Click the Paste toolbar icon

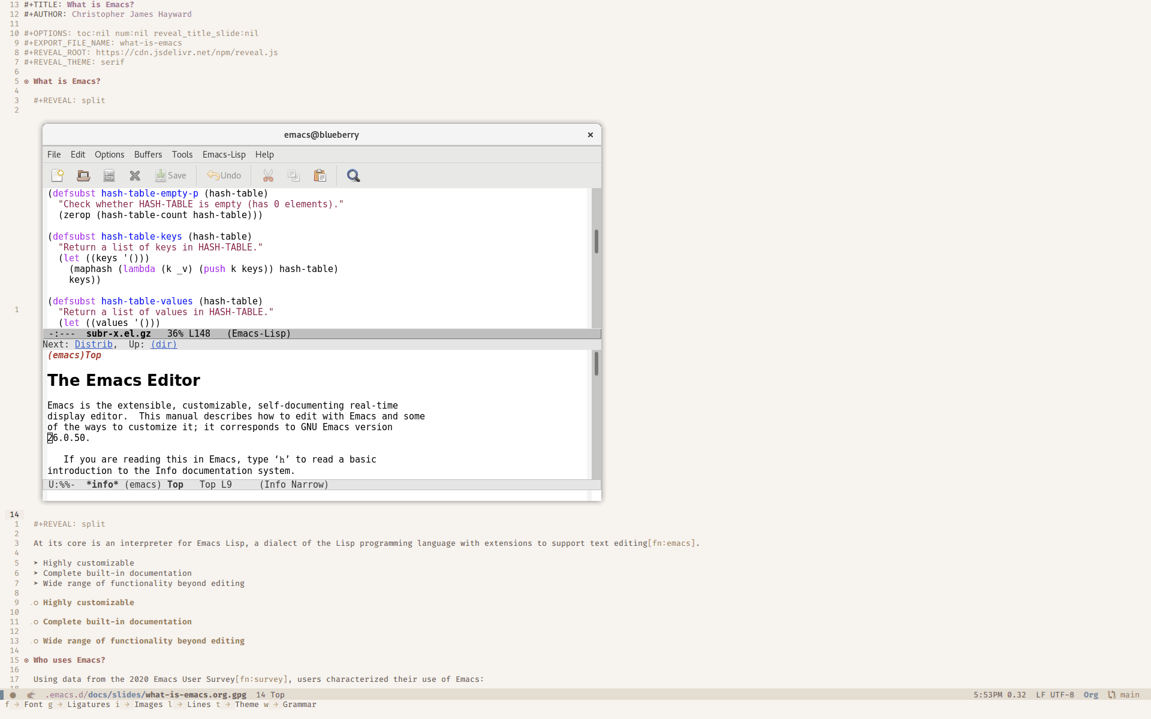pyautogui.click(x=319, y=175)
